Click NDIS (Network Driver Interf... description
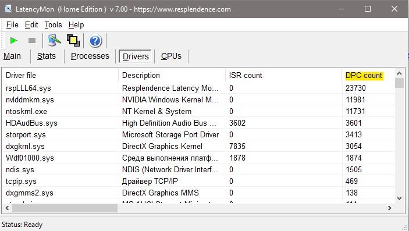 tap(170, 170)
